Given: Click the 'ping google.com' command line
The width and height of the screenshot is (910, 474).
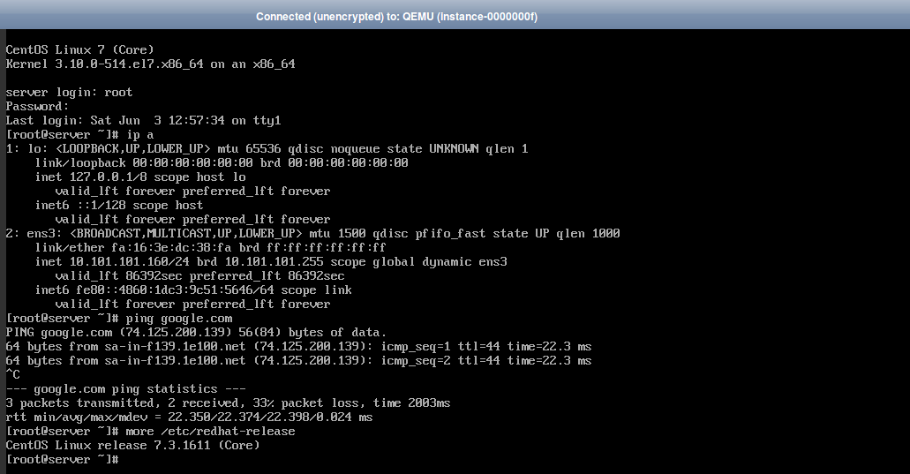Looking at the screenshot, I should [x=119, y=319].
